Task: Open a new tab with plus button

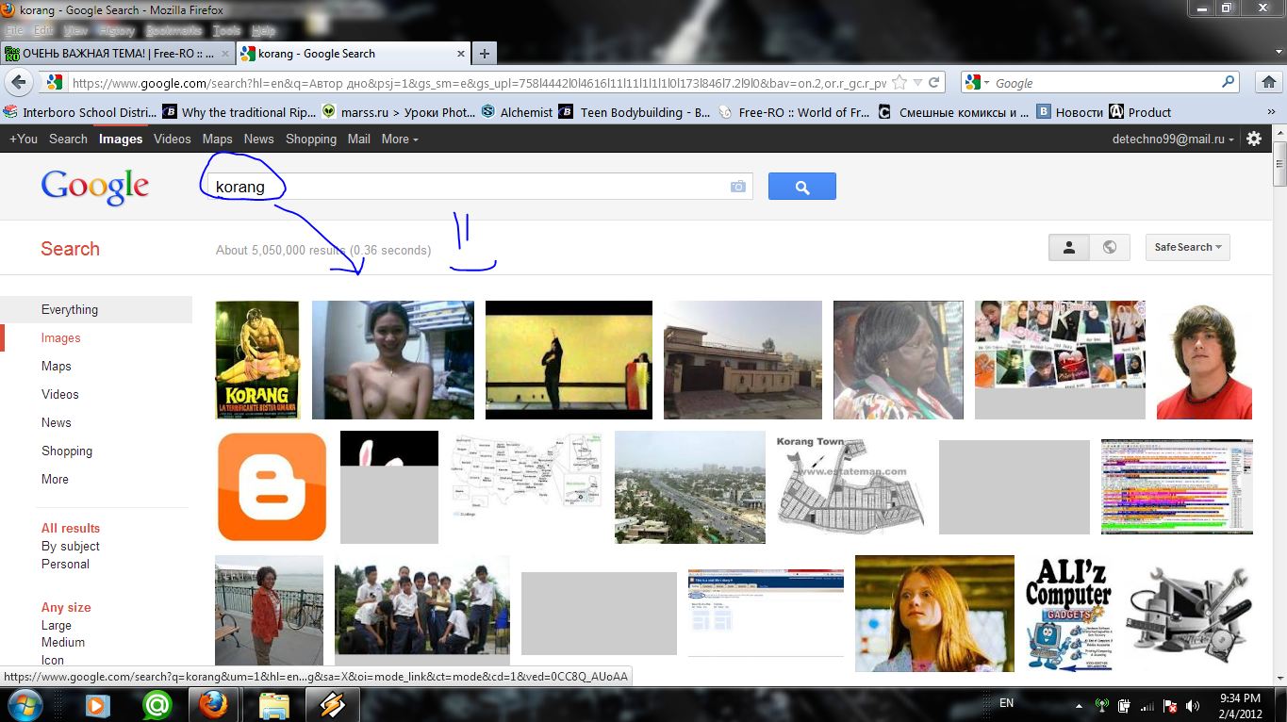Action: click(x=484, y=54)
